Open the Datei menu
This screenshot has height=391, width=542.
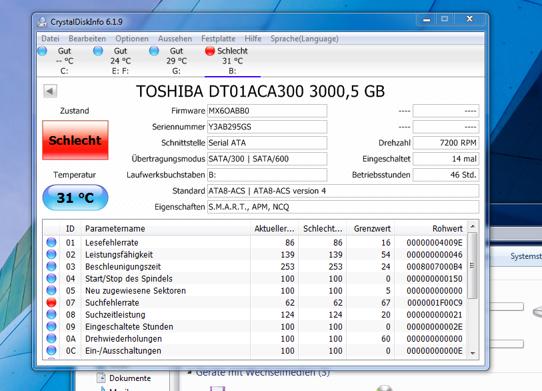click(x=51, y=39)
